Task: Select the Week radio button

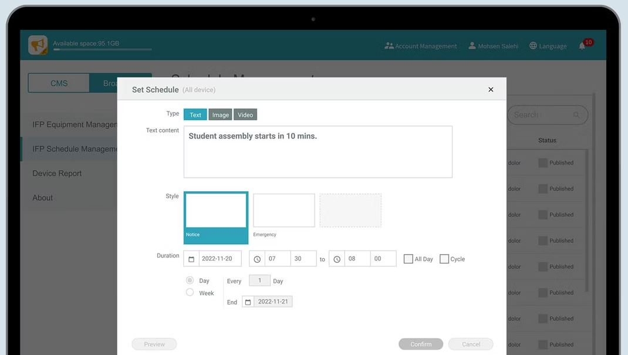Action: [x=190, y=292]
